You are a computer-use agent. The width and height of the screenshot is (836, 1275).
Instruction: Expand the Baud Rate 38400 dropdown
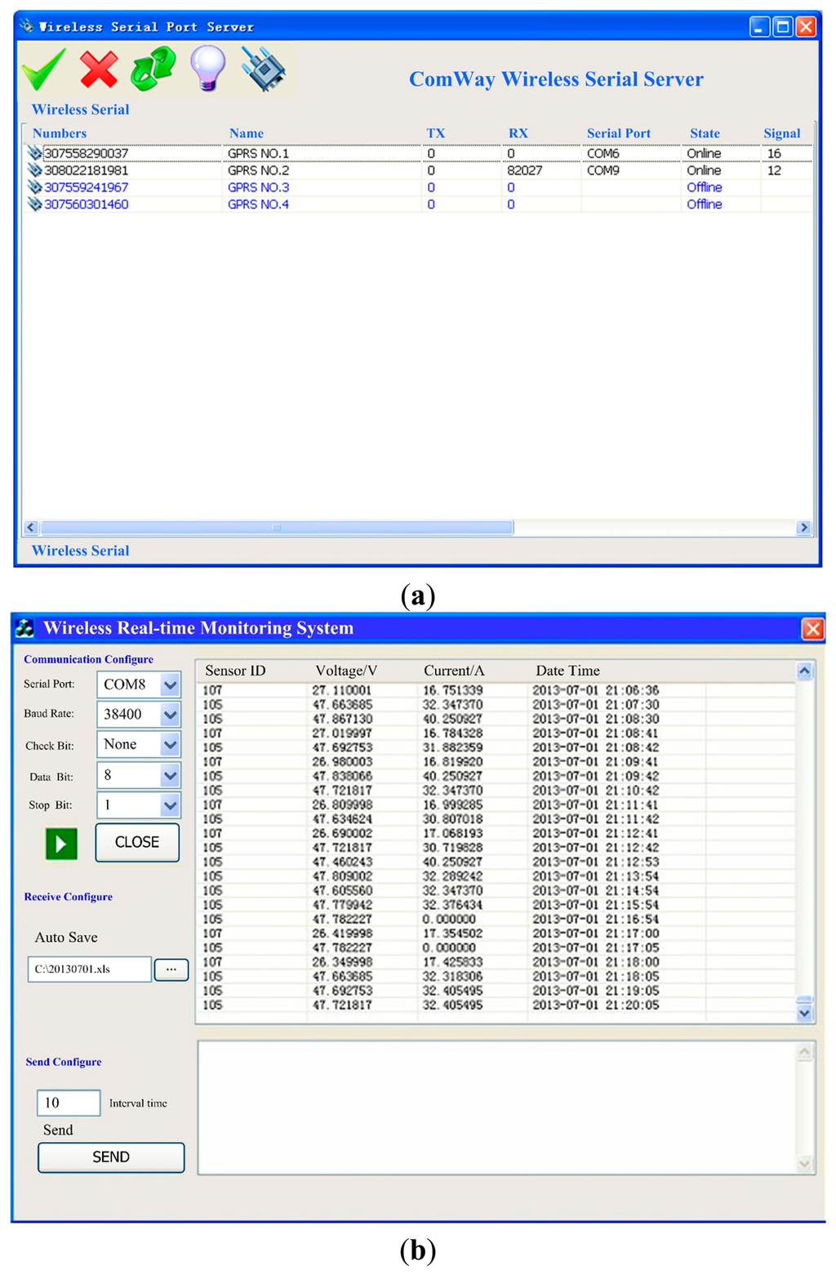click(x=170, y=715)
